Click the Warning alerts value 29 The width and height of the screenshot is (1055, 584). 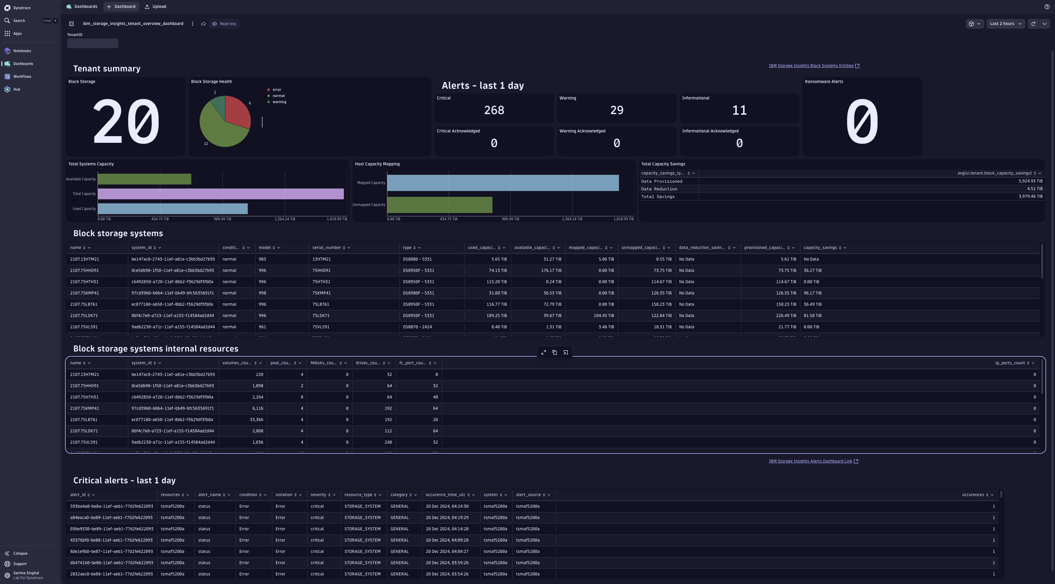pyautogui.click(x=617, y=110)
